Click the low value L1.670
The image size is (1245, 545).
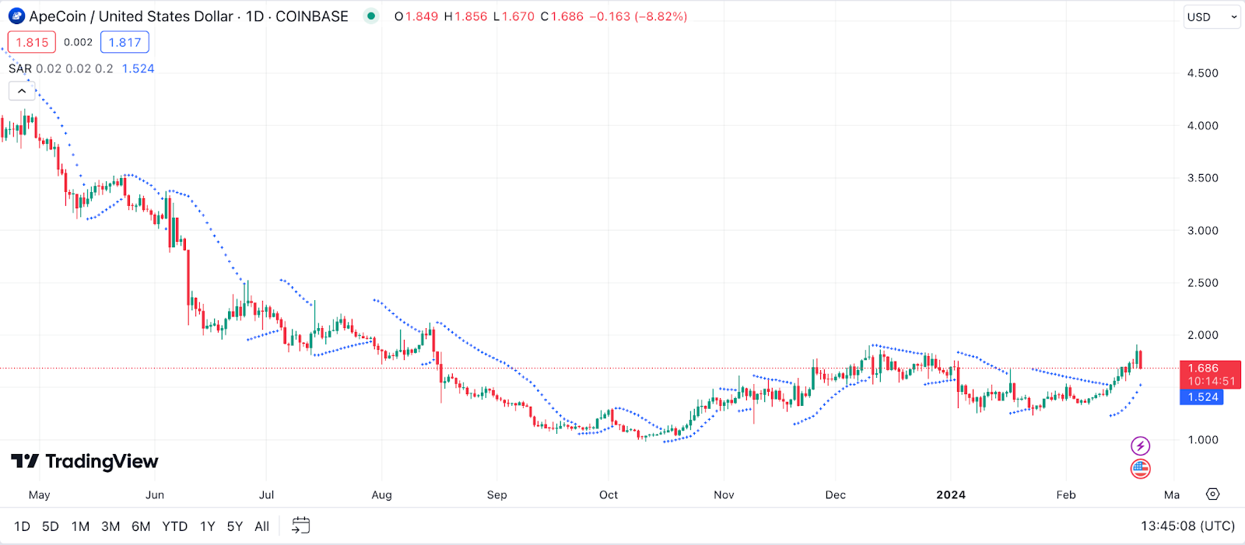(514, 16)
